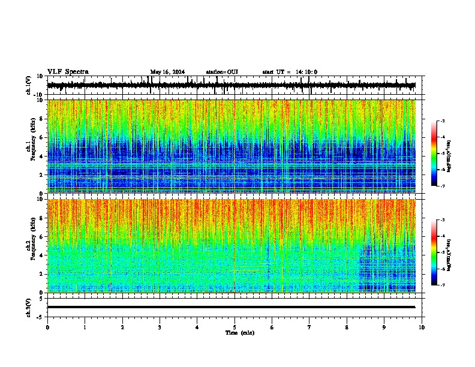Click the color scale bar beside ch.1 spectrogram
The height and width of the screenshot is (367, 475).
(x=434, y=154)
